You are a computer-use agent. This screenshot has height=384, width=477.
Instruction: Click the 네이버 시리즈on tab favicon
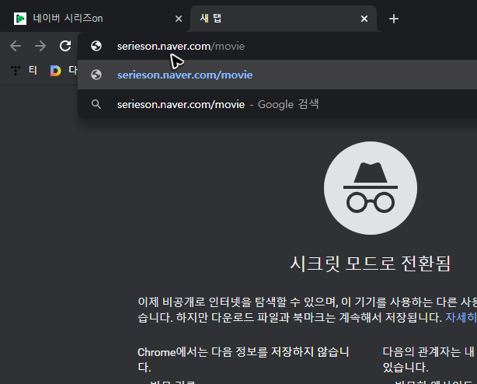(x=20, y=19)
